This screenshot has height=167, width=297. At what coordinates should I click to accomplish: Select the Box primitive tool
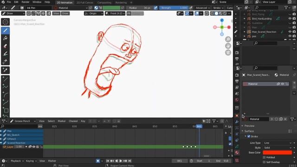coord(5,110)
